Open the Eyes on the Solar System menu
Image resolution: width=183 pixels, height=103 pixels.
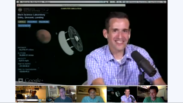pos(32,2)
